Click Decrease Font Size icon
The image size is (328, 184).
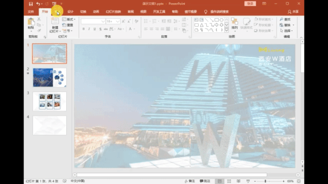pyautogui.click(x=129, y=21)
